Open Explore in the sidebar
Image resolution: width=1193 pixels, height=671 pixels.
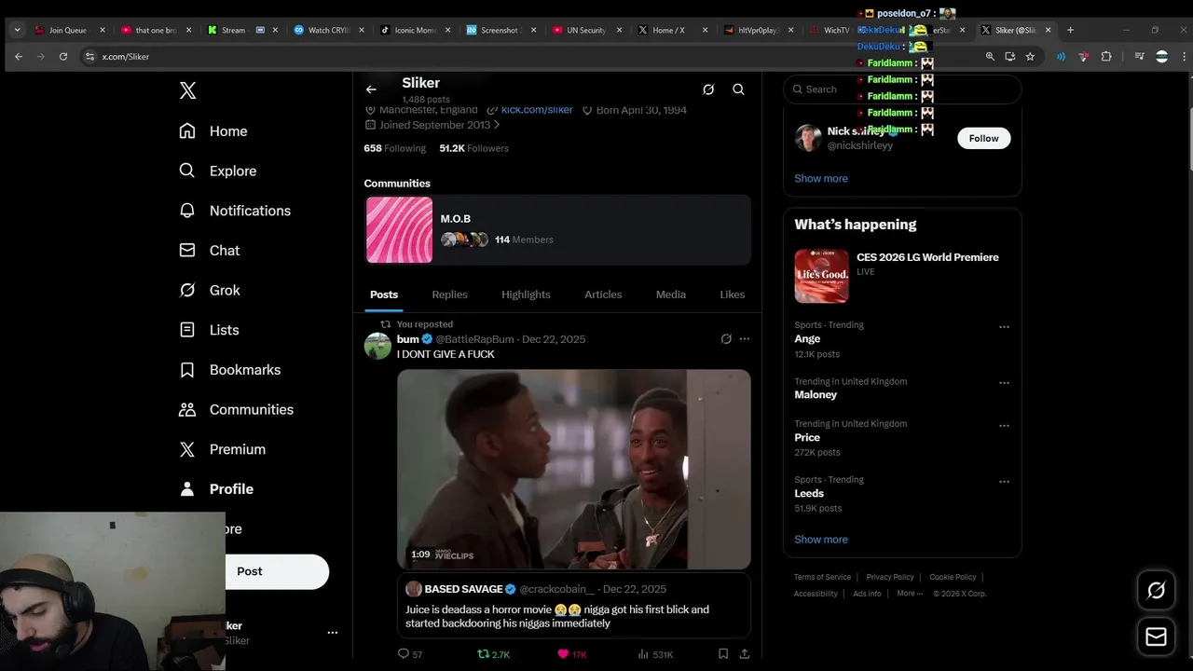click(218, 171)
